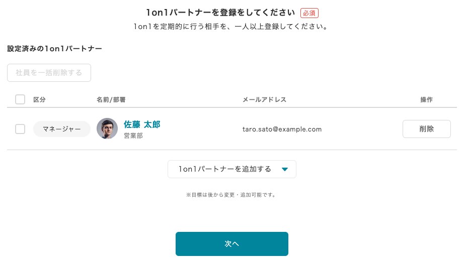Click the teal dropdown arrow triangle

(284, 169)
